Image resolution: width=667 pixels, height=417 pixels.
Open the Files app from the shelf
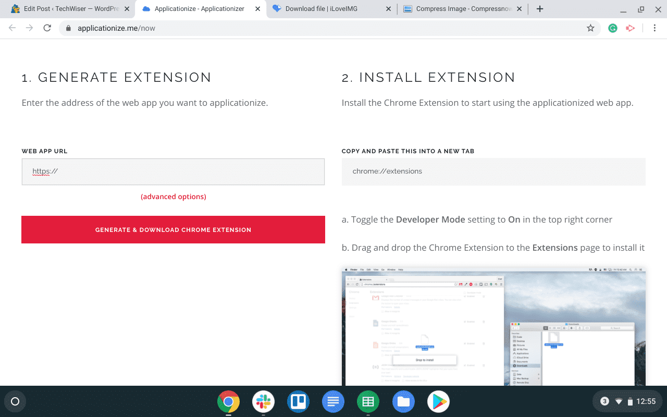403,401
